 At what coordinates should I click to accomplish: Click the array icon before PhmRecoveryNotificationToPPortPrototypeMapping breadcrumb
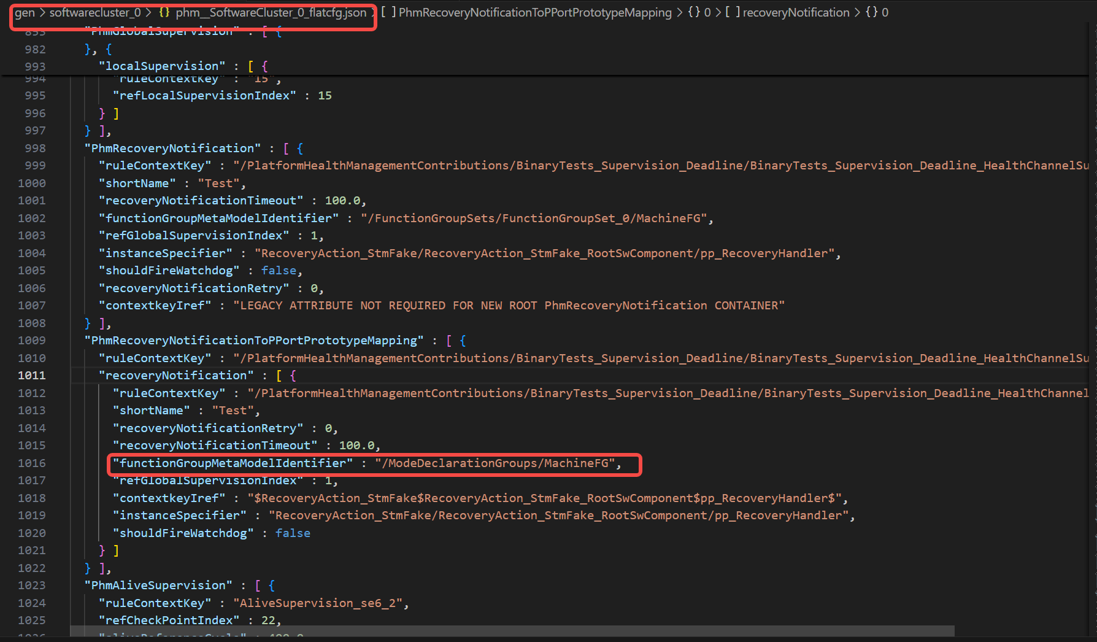pyautogui.click(x=388, y=12)
